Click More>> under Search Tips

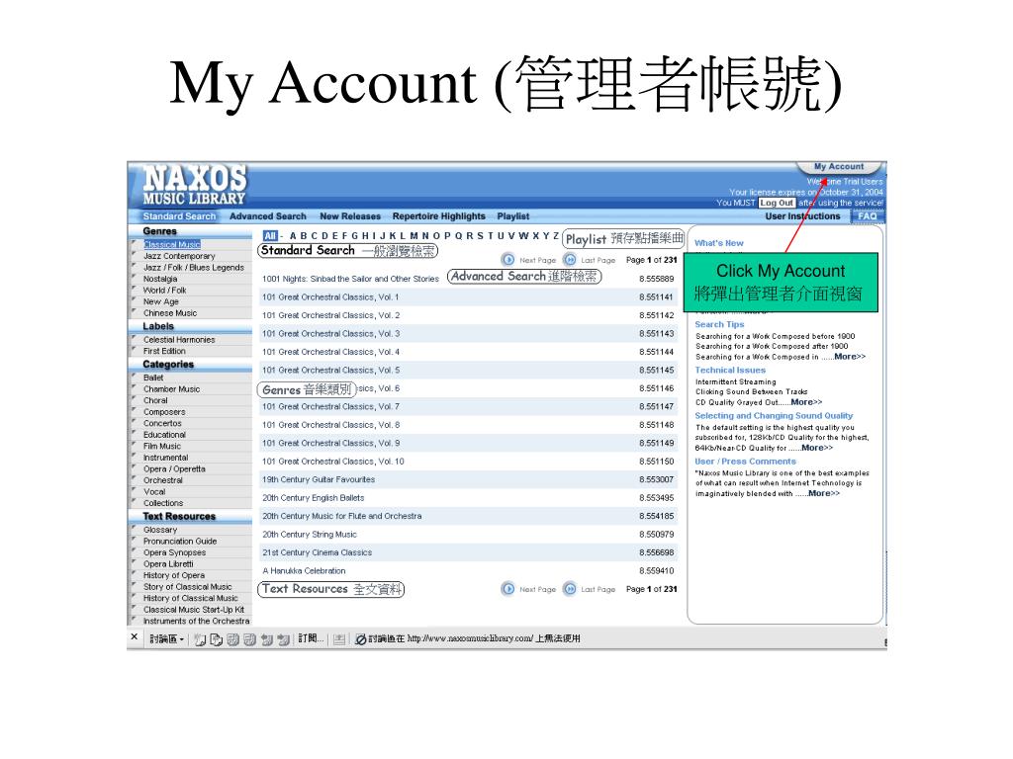point(850,356)
